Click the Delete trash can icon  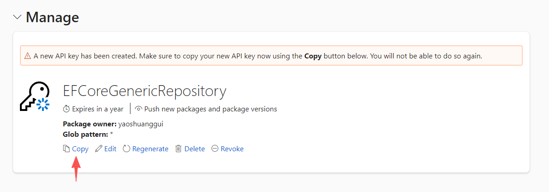178,149
